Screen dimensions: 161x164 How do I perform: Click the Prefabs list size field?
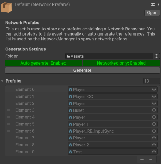pyautogui.click(x=152, y=81)
